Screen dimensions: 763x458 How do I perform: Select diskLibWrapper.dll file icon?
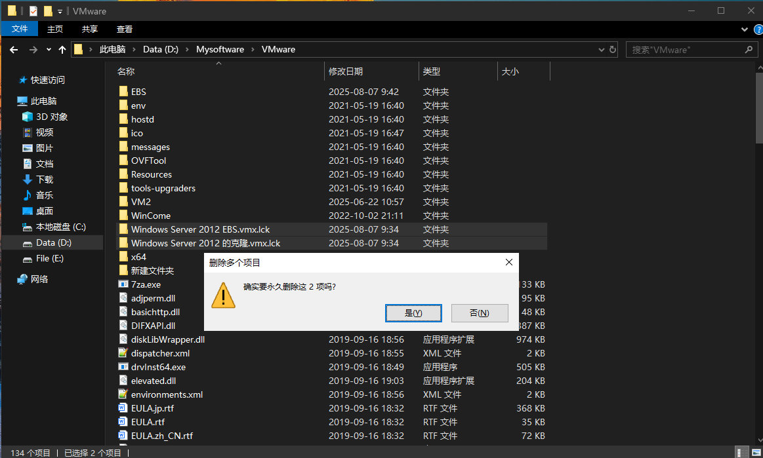pos(123,339)
